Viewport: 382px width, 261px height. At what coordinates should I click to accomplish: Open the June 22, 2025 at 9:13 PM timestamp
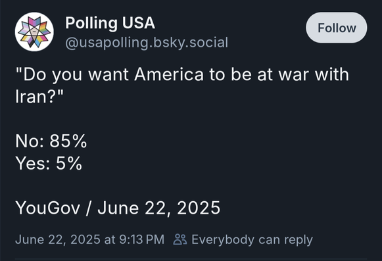point(89,239)
